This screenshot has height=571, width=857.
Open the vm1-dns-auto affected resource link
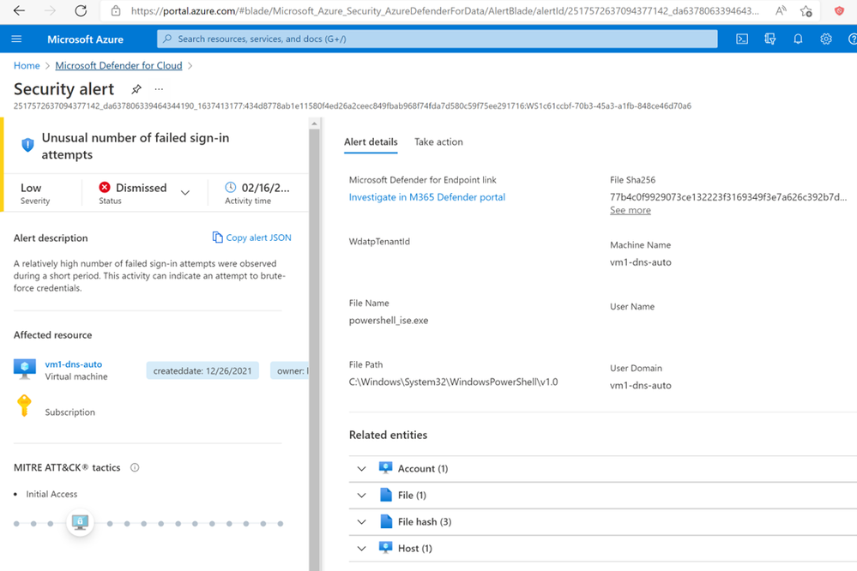coord(73,364)
